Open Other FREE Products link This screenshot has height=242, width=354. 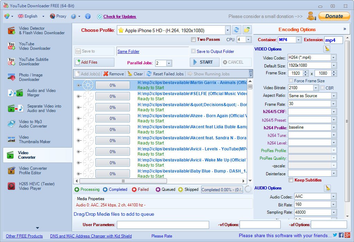pos(24,236)
